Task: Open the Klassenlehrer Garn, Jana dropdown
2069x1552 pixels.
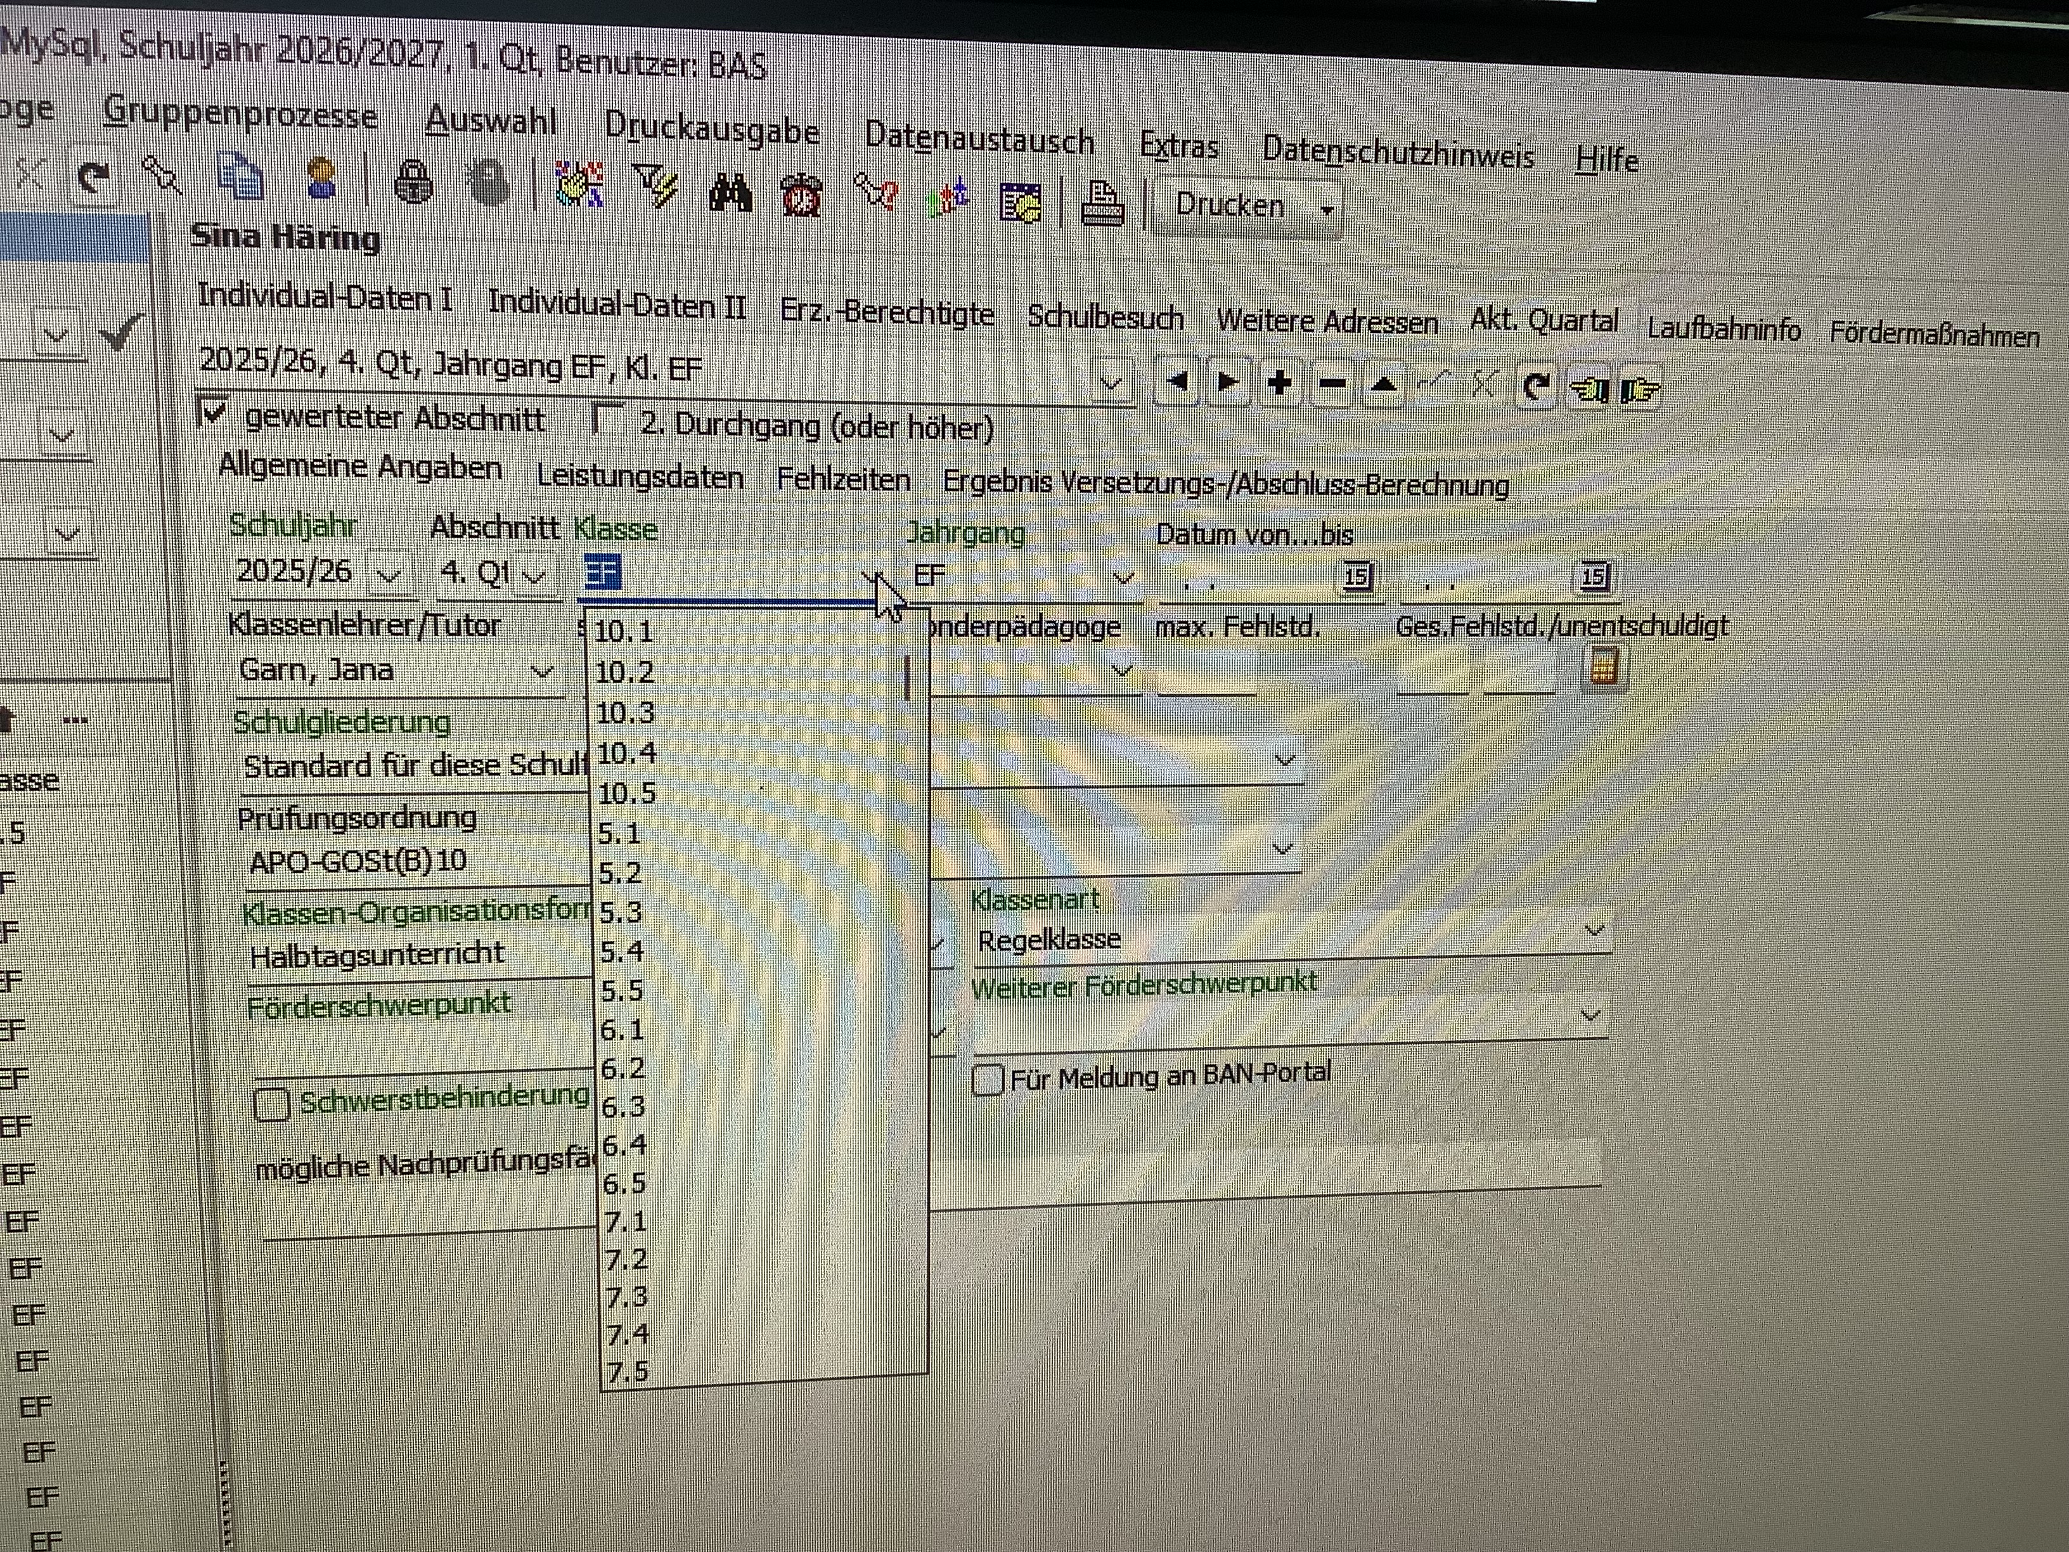Action: pyautogui.click(x=541, y=671)
